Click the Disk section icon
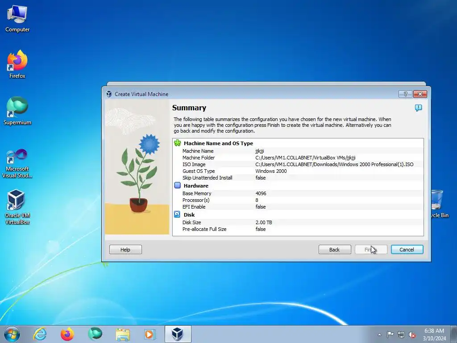 click(x=177, y=214)
